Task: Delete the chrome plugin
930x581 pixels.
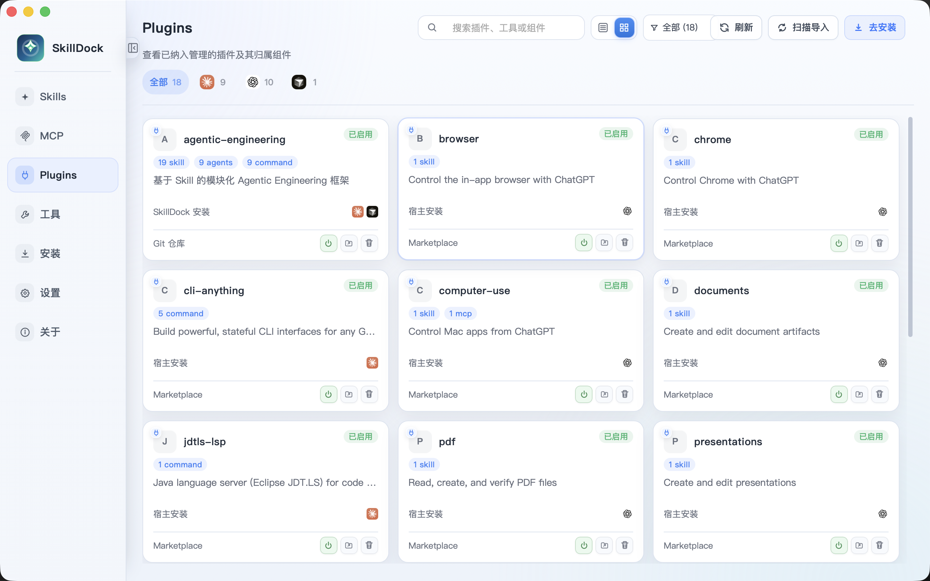Action: [880, 243]
